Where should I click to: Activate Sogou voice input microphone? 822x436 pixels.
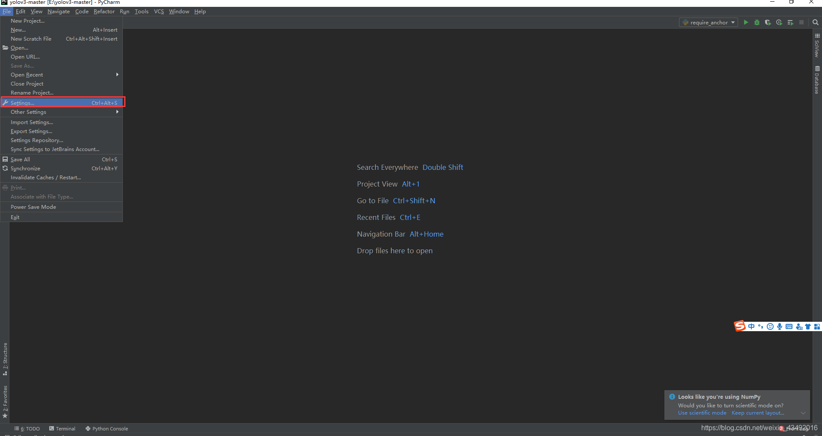pyautogui.click(x=780, y=326)
